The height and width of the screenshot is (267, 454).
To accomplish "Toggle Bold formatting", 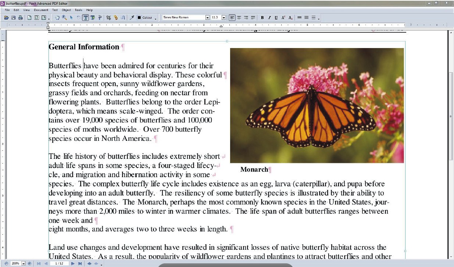I will tap(262, 18).
